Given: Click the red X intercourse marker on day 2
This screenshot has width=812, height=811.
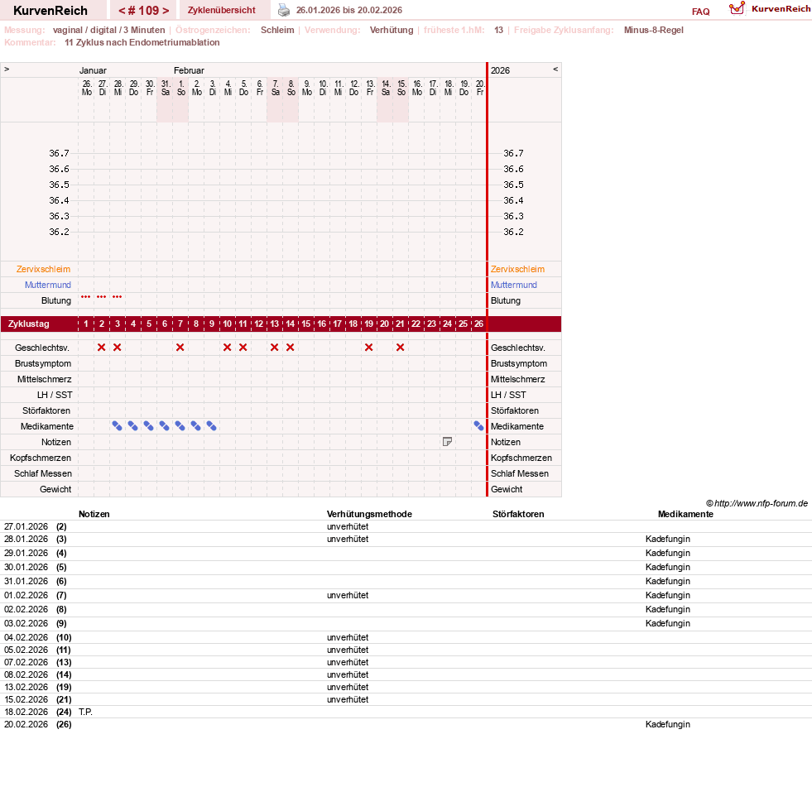Looking at the screenshot, I should click(102, 348).
